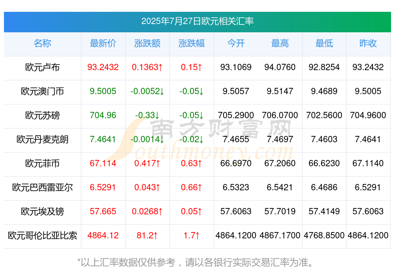Select the 最高 column header

tap(280, 43)
